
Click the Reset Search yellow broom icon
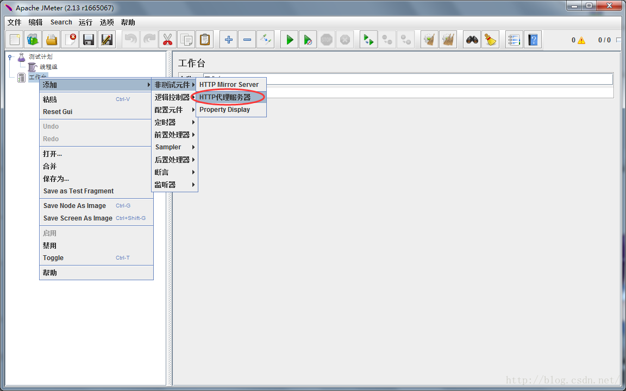click(490, 40)
